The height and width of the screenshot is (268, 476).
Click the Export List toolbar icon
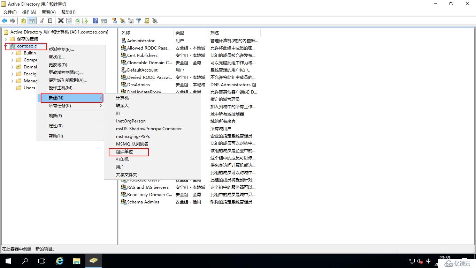pyautogui.click(x=85, y=21)
